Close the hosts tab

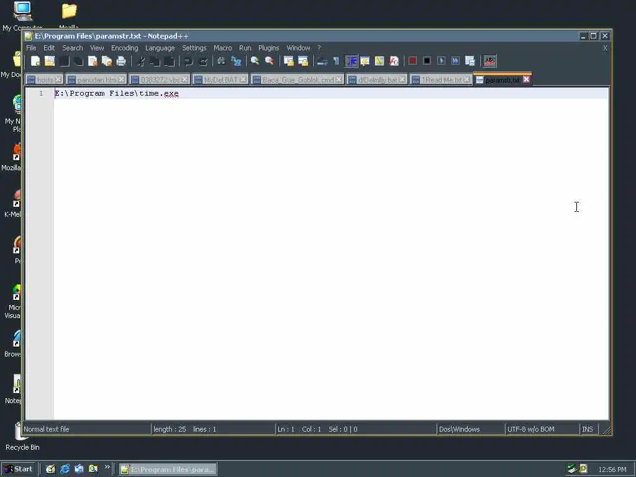[x=58, y=79]
